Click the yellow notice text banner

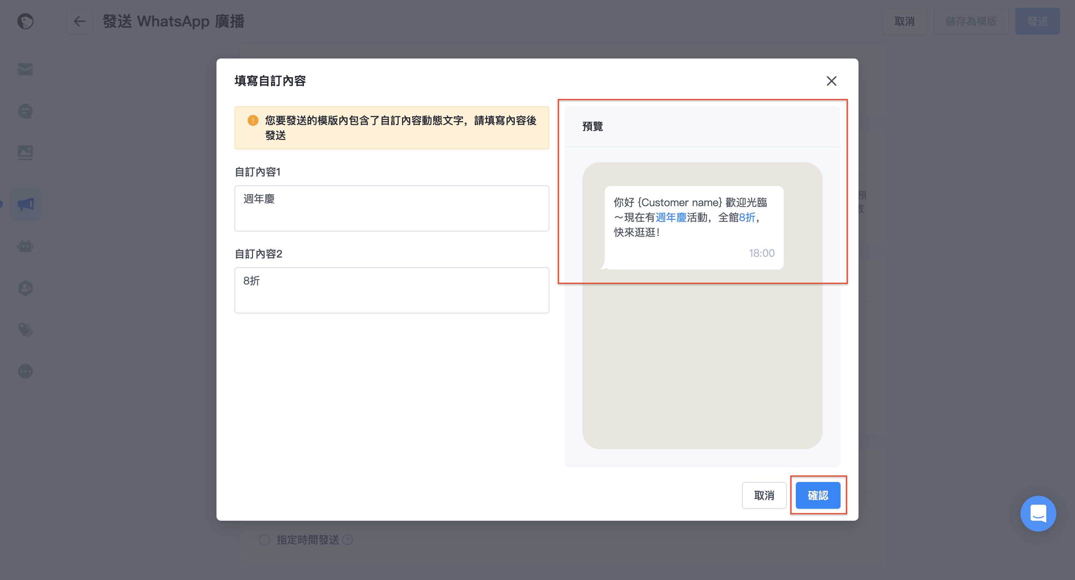tap(392, 128)
